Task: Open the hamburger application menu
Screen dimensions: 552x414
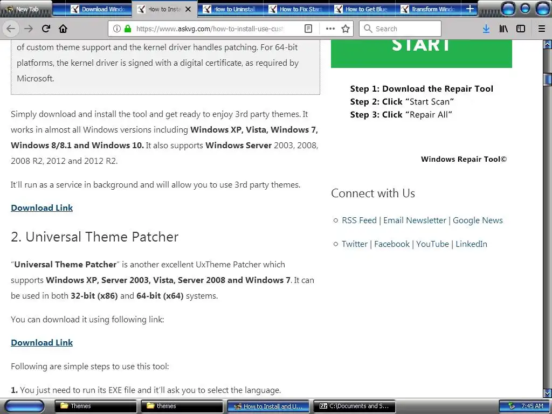Action: tap(542, 29)
